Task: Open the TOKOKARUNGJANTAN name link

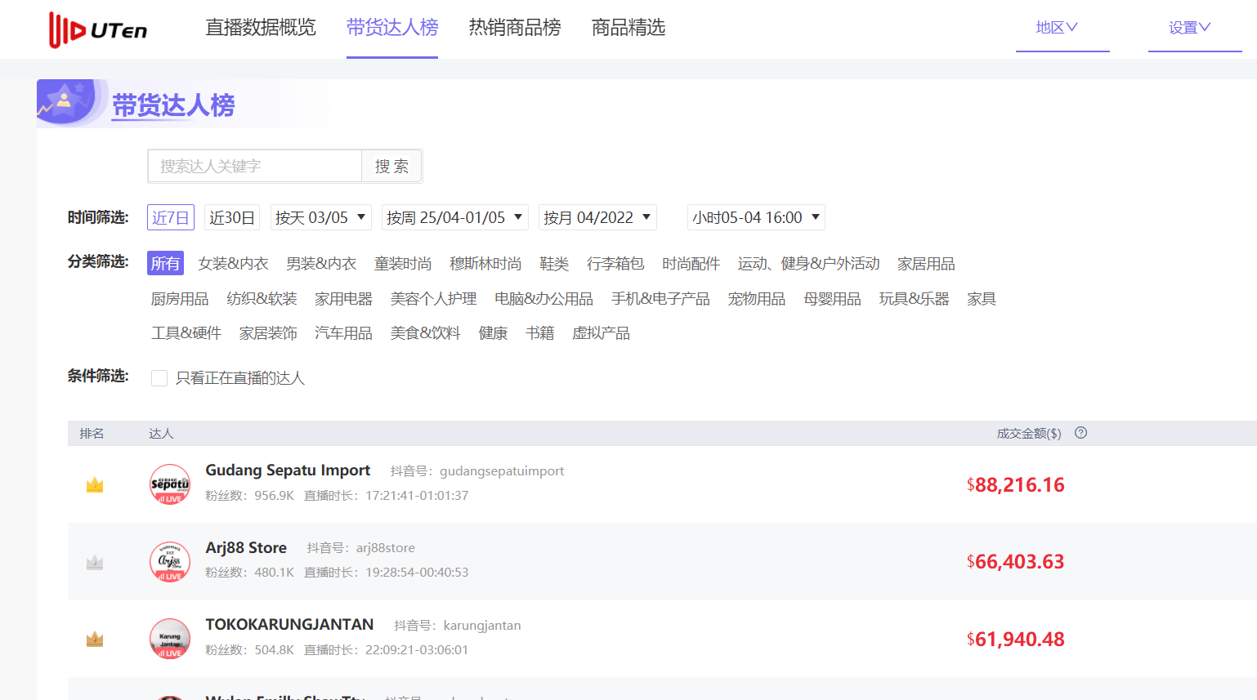Action: (289, 625)
